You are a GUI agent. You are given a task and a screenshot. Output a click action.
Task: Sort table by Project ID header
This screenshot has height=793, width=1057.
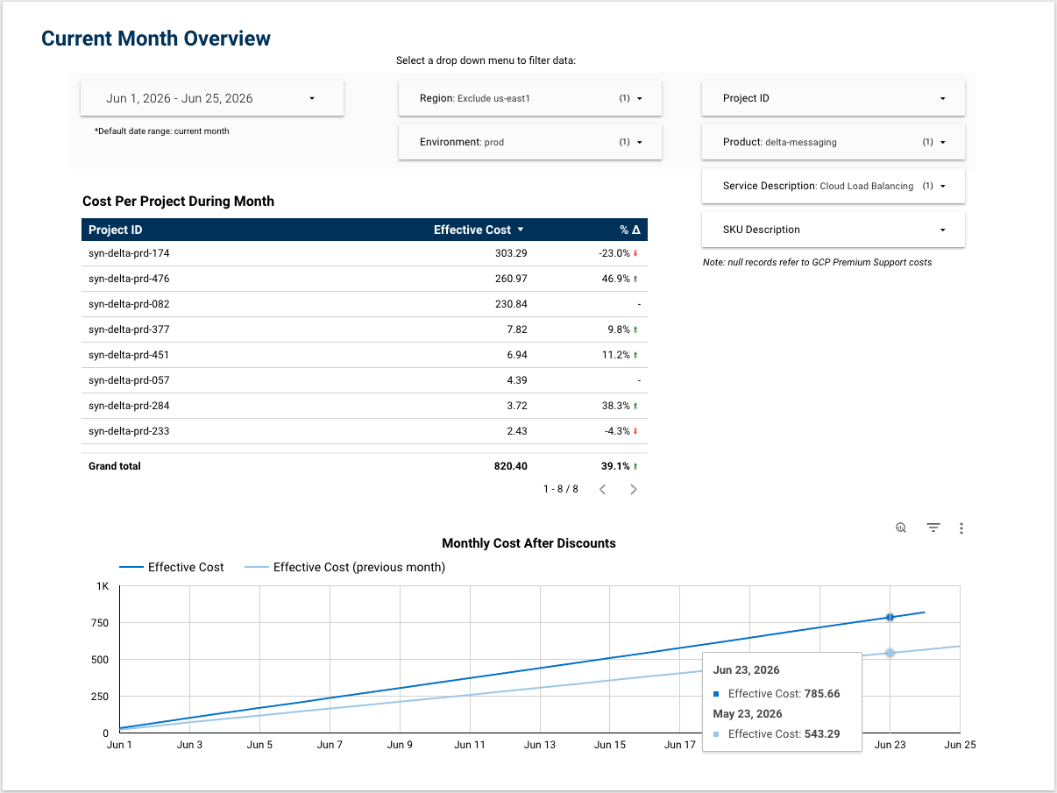tap(115, 230)
